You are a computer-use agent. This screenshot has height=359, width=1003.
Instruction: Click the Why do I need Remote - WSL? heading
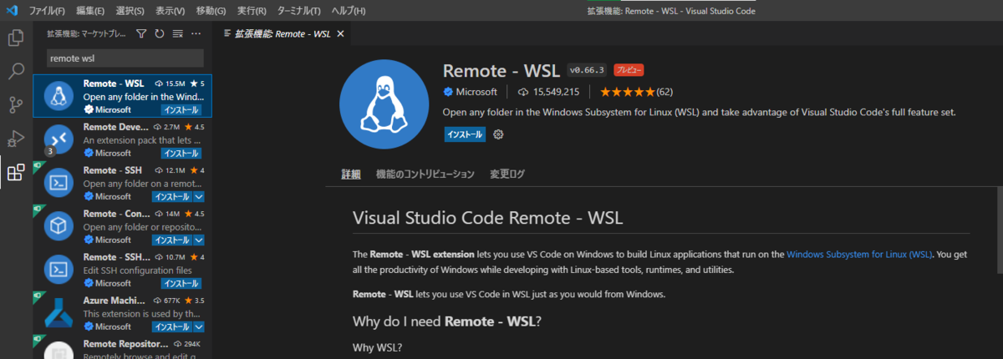pos(447,321)
